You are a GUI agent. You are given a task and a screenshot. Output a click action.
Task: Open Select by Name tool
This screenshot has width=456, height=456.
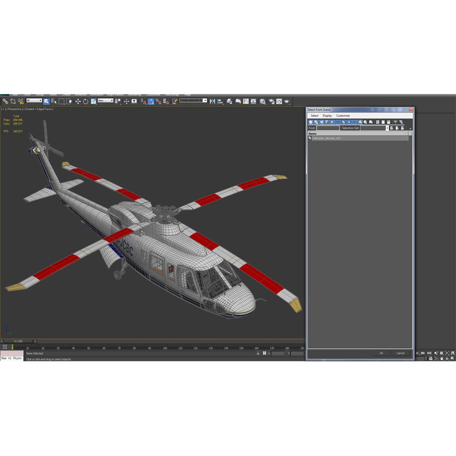click(54, 101)
